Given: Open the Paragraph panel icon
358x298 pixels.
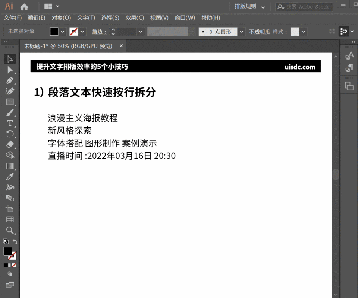Looking at the screenshot, I should pos(349,68).
